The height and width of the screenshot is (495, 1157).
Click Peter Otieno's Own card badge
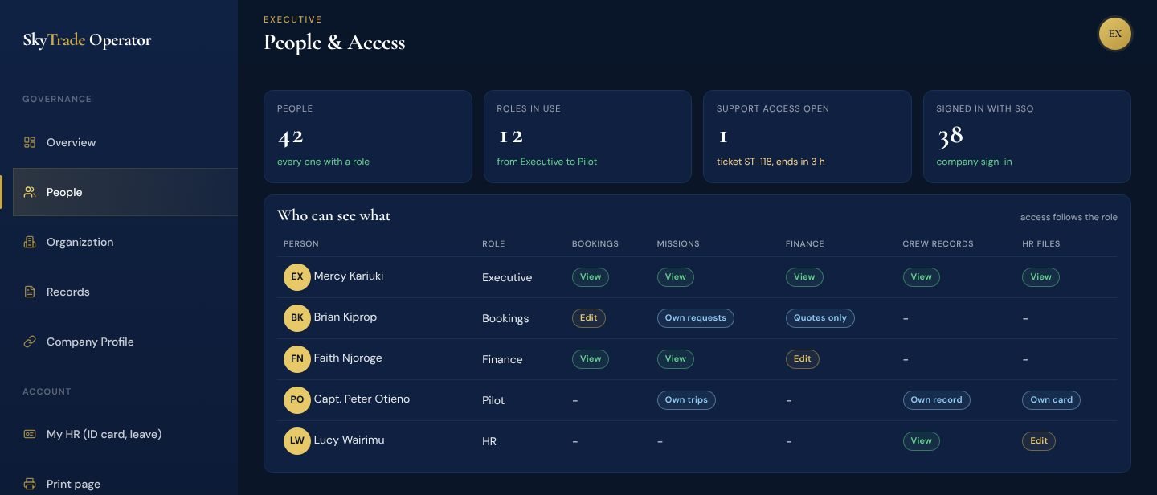point(1051,399)
